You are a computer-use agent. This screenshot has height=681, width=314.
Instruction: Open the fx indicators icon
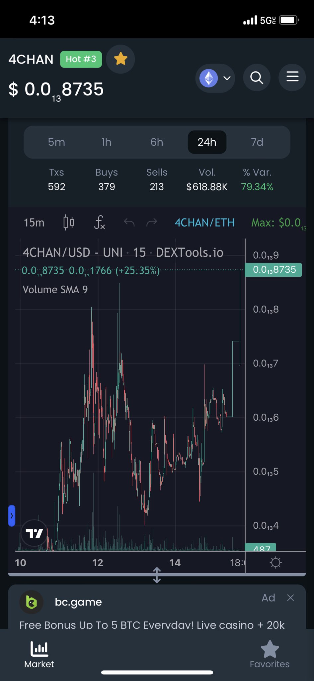99,222
